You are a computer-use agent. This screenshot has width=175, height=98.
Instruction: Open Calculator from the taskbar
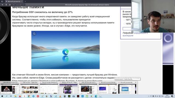pyautogui.click(x=65, y=96)
